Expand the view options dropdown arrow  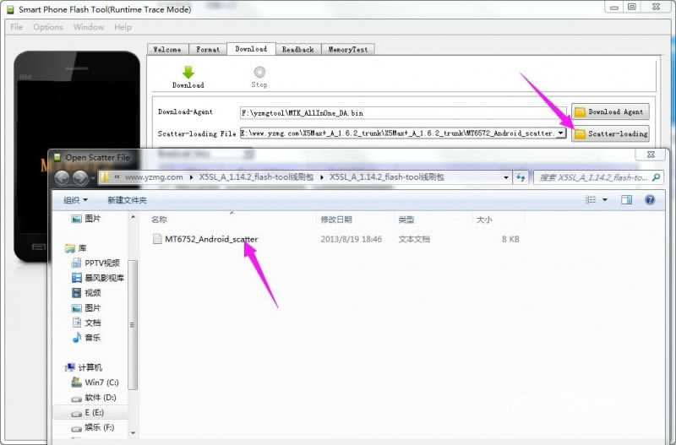pos(604,200)
